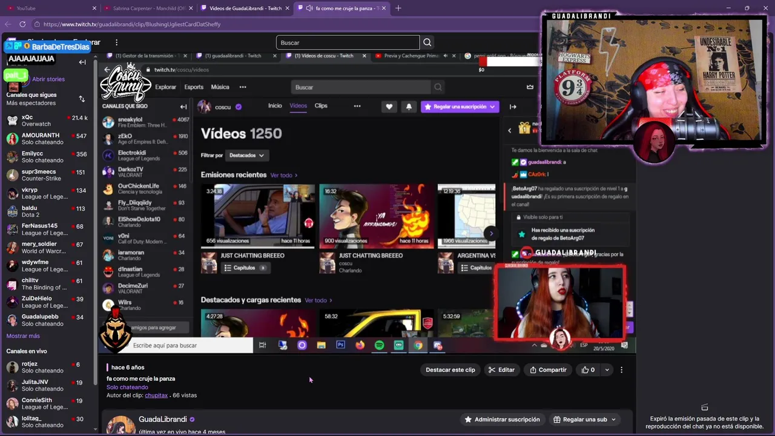This screenshot has width=775, height=436.
Task: Like the clip with thumbs-up button
Action: point(588,370)
